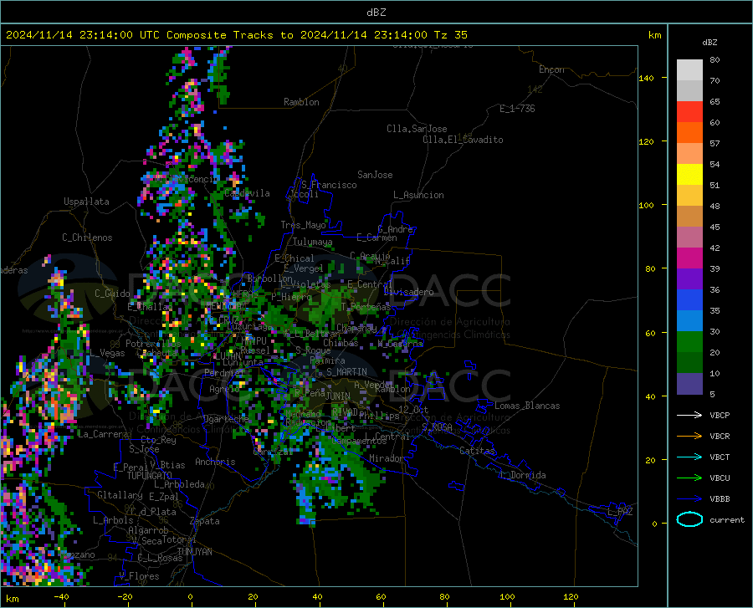Click the 'km' label above the vertical axis

(654, 35)
